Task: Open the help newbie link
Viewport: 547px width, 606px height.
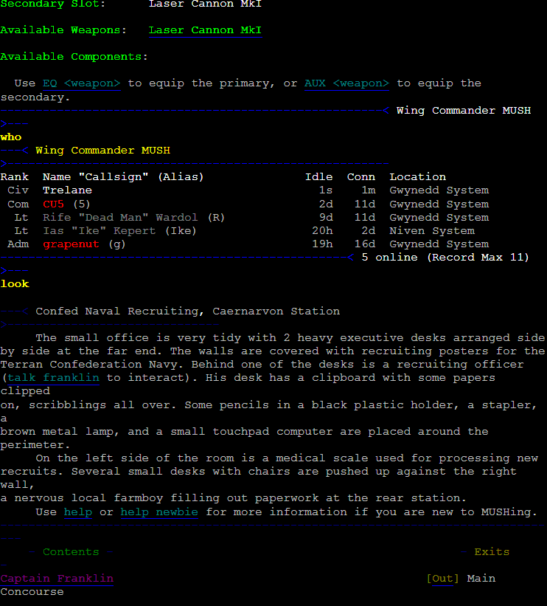Action: tap(159, 512)
